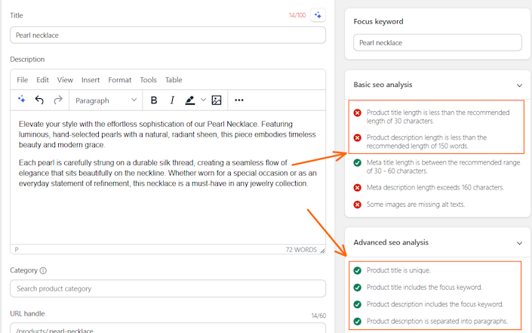532x333 pixels.
Task: Click the Focus keyword input field
Action: [x=438, y=43]
